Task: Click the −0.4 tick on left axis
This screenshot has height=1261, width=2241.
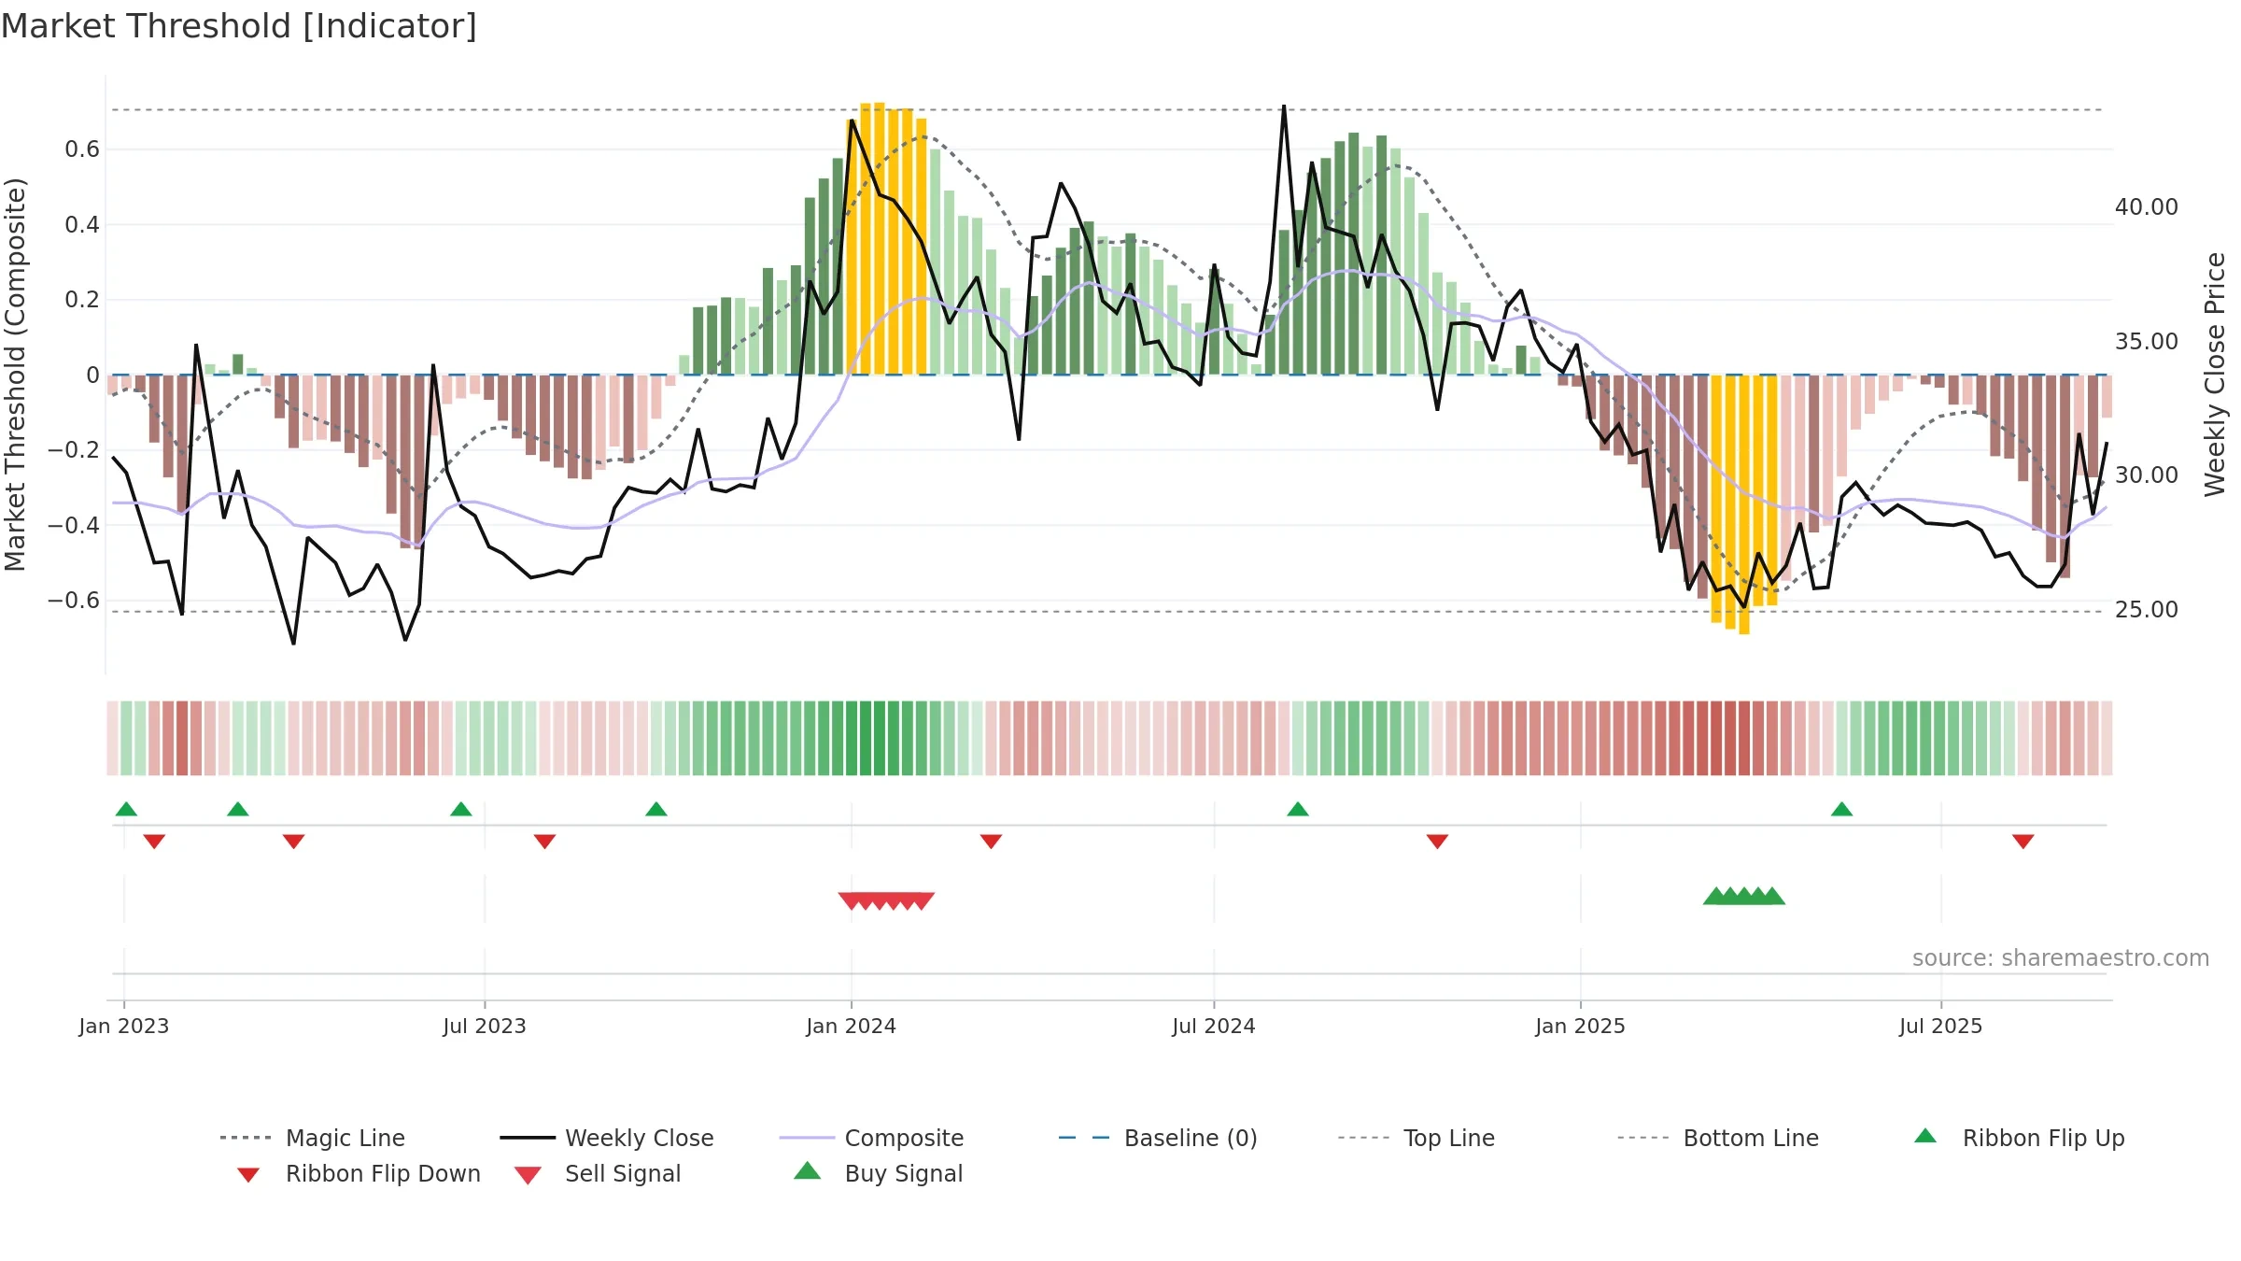Action: (74, 525)
